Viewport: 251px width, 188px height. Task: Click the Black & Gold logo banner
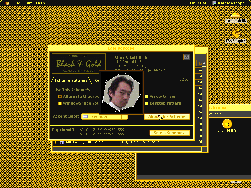click(x=79, y=64)
